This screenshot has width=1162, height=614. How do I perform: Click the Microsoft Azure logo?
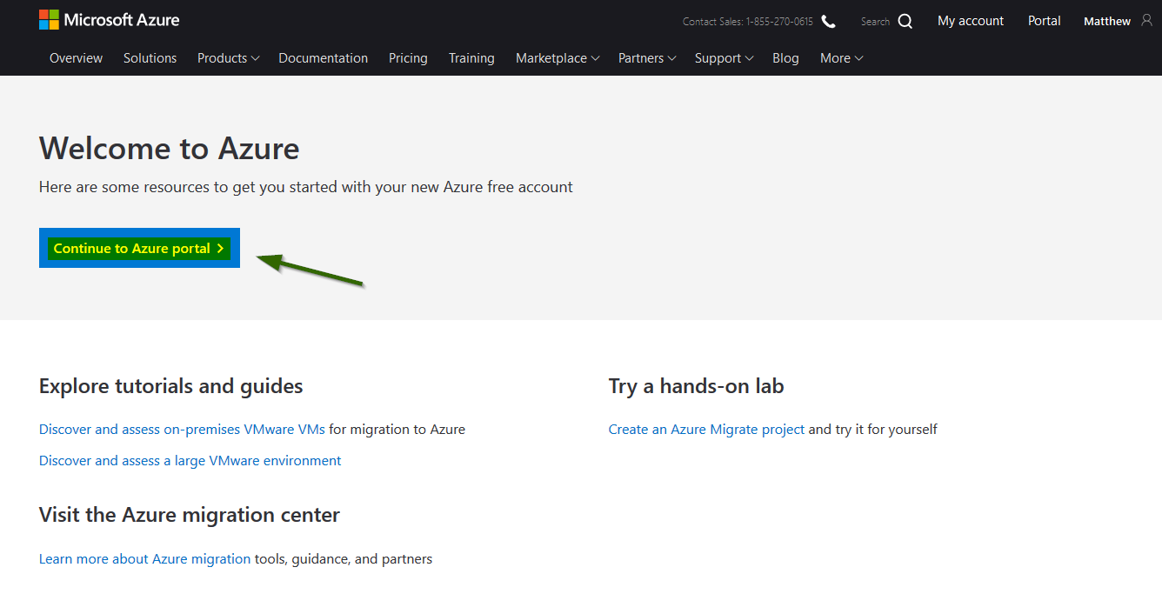(x=109, y=19)
